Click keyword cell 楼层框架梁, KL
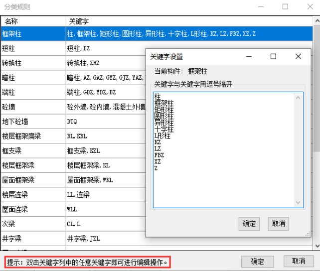Image resolution: width=320 pixels, height=271 pixels. pyautogui.click(x=106, y=165)
